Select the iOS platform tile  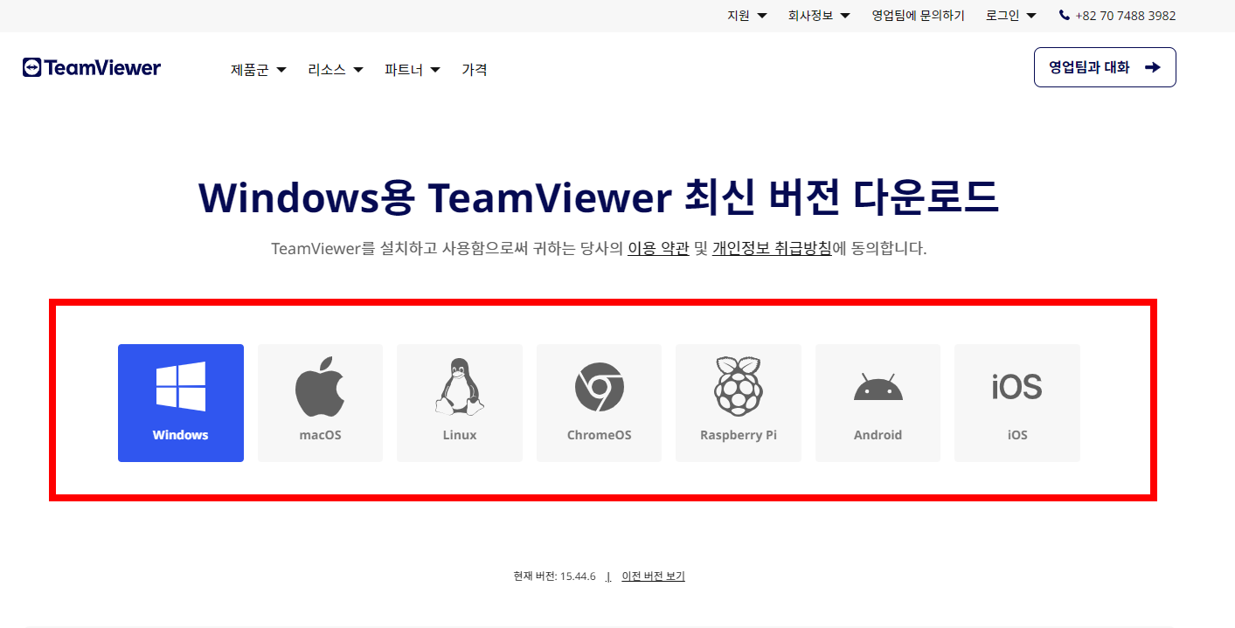(x=1017, y=403)
